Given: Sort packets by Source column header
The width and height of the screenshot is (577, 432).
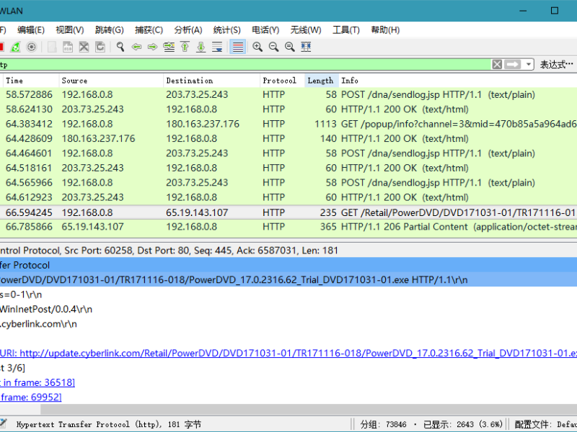Looking at the screenshot, I should coord(111,81).
